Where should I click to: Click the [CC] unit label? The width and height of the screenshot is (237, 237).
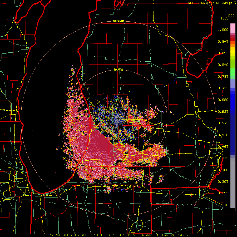coord(225,18)
